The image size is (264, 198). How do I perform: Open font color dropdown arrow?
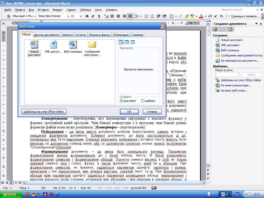[205, 16]
